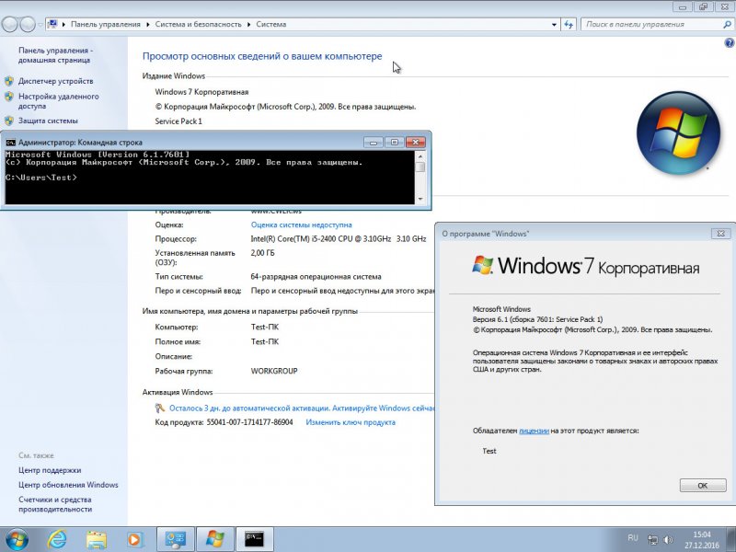Open Windows Media Player from taskbar
This screenshot has width=736, height=552.
(x=134, y=539)
